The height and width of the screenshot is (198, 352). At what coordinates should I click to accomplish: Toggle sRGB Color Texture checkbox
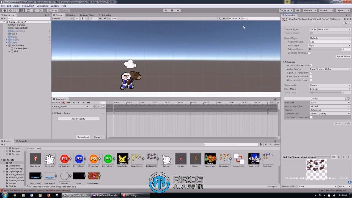311,65
